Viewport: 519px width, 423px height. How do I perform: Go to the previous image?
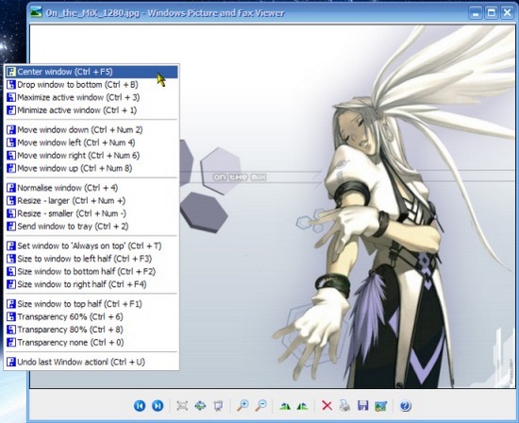(140, 406)
